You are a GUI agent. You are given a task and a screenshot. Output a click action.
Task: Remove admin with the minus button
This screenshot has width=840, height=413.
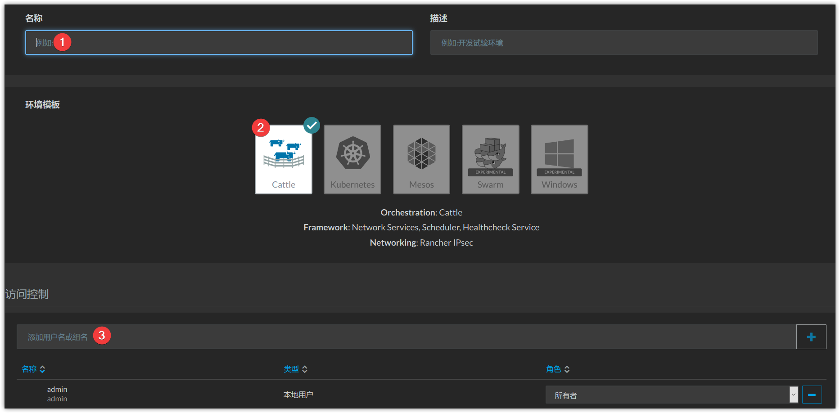point(812,395)
